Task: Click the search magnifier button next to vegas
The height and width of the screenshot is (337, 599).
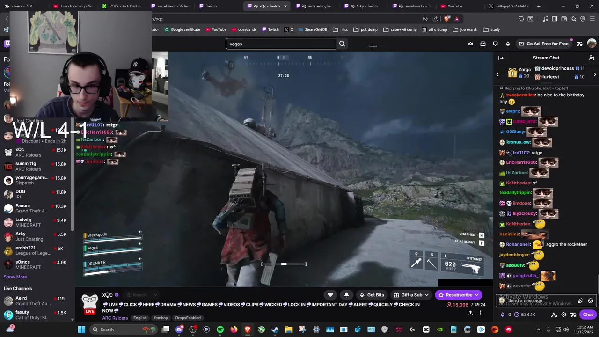Action: [x=342, y=44]
